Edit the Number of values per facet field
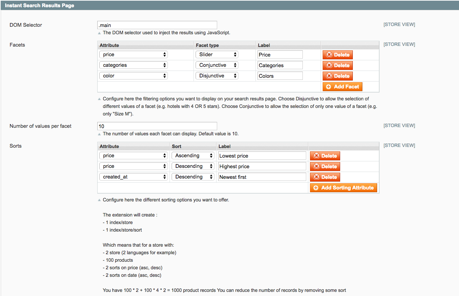The image size is (459, 296). click(x=157, y=126)
